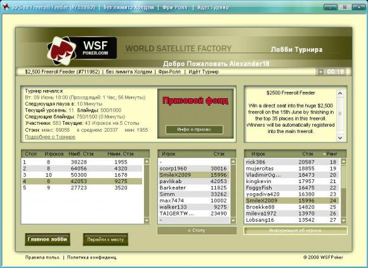This screenshot has width=368, height=268.
Task: Select player Barkeater with 11825
Action: pos(194,188)
